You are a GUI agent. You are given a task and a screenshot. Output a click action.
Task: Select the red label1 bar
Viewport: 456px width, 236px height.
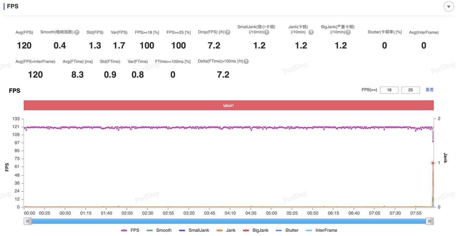click(x=229, y=105)
